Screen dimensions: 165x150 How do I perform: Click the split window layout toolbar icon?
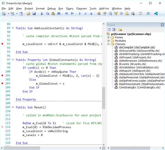pos(141,14)
